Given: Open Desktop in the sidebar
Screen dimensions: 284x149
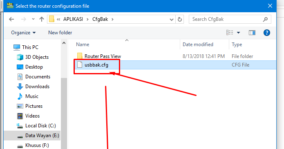Looking at the screenshot, I should click(34, 67).
